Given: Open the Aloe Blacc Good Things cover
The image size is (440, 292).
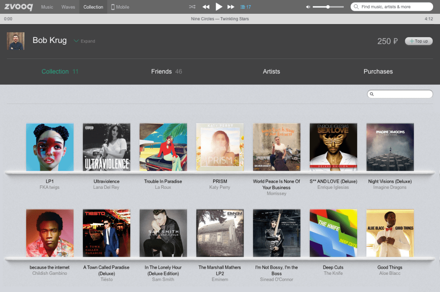Looking at the screenshot, I should point(390,233).
